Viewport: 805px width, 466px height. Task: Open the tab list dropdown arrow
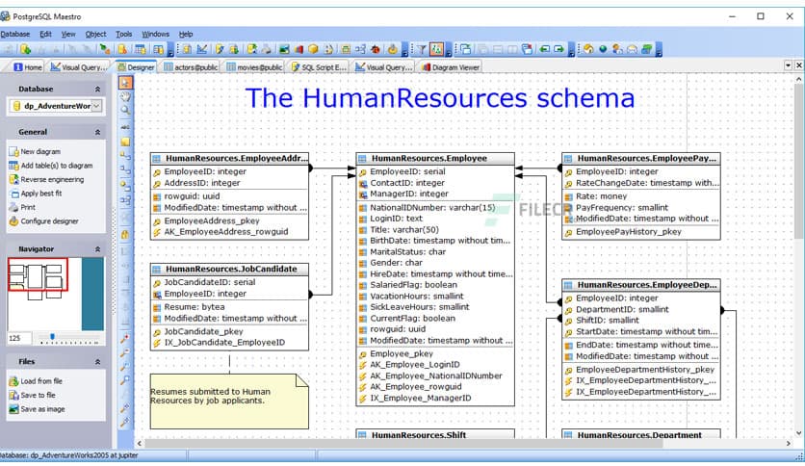788,65
